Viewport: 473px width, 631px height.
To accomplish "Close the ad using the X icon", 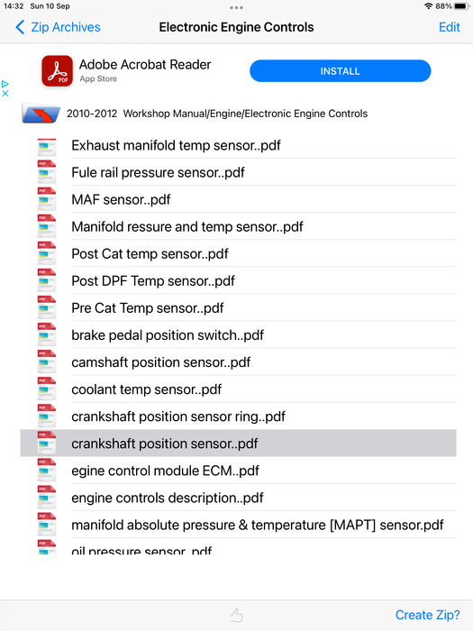I will (x=5, y=94).
